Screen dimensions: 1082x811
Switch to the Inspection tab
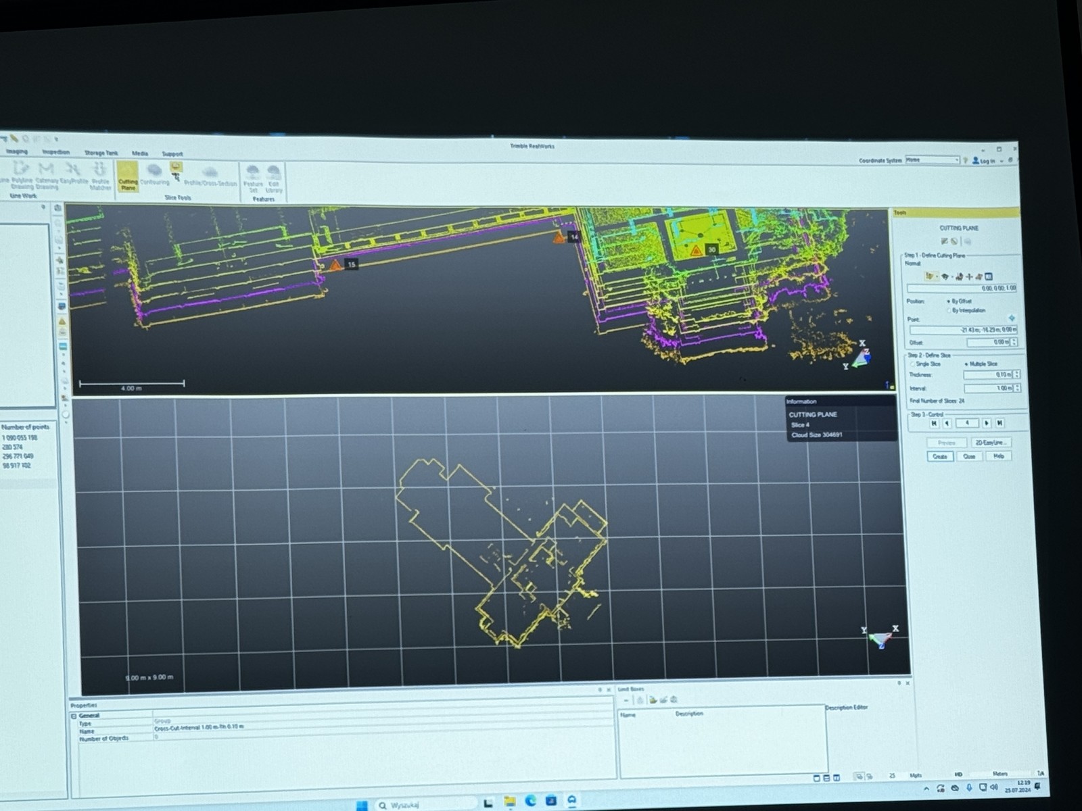click(x=55, y=152)
